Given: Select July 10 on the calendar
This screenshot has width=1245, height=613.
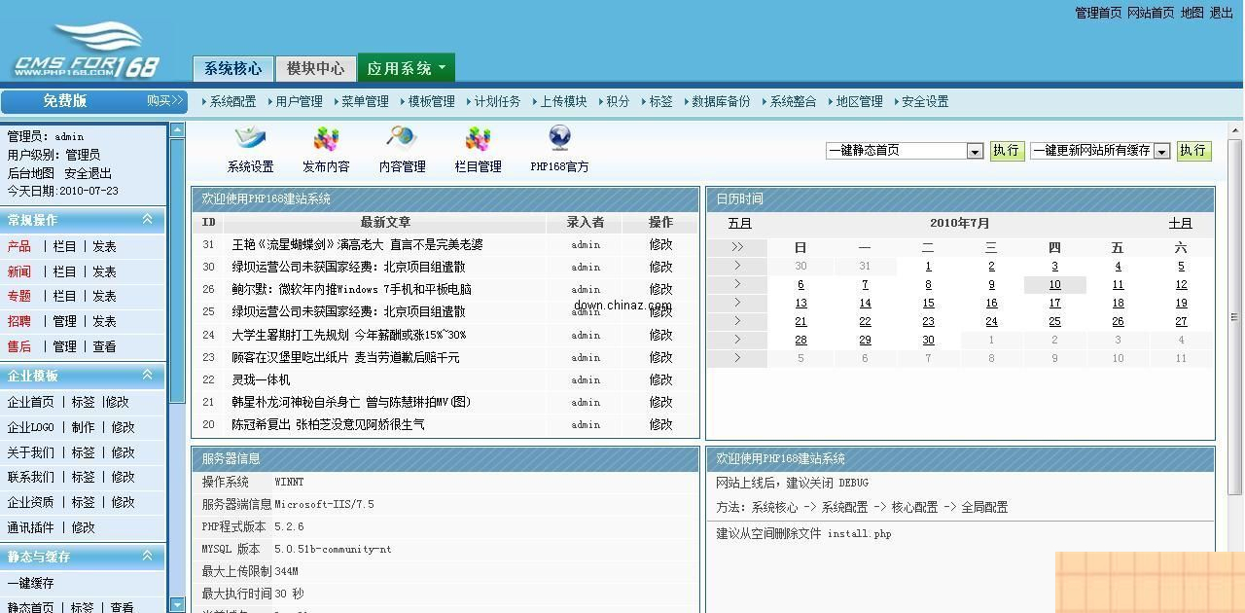Looking at the screenshot, I should [x=1054, y=284].
